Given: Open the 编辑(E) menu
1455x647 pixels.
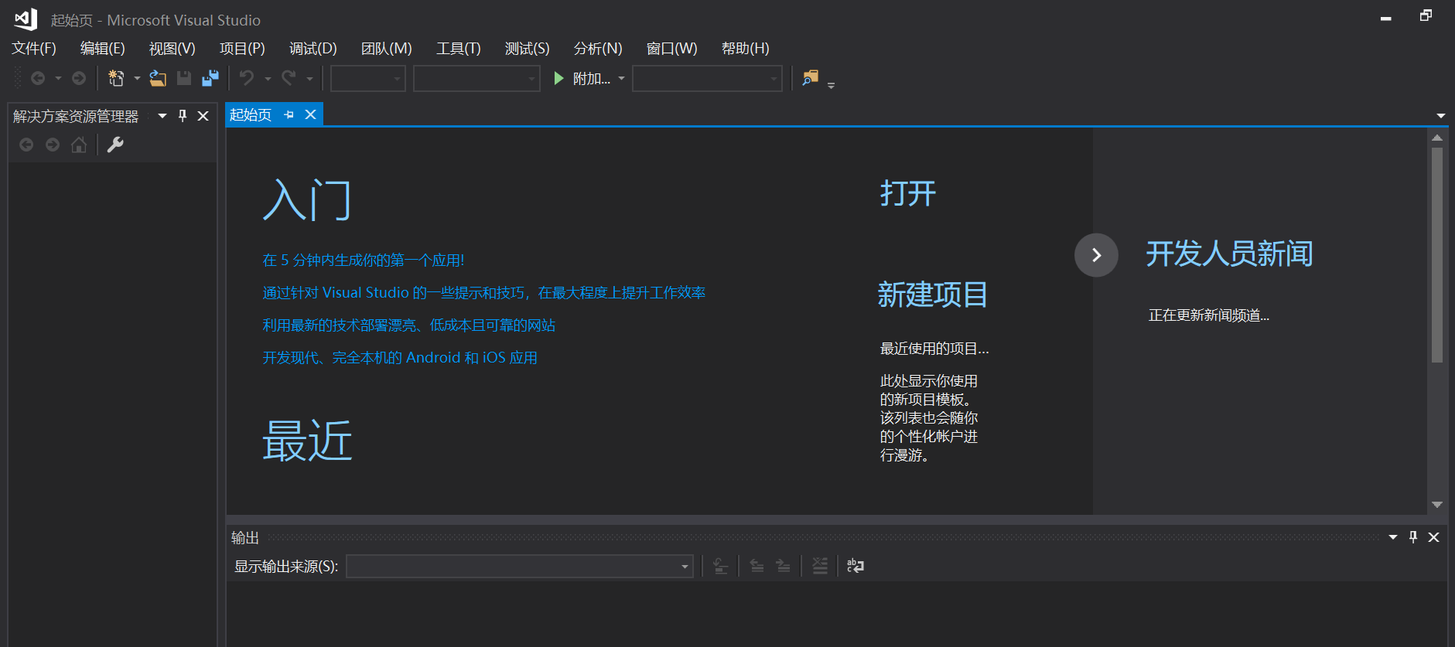Looking at the screenshot, I should (103, 48).
